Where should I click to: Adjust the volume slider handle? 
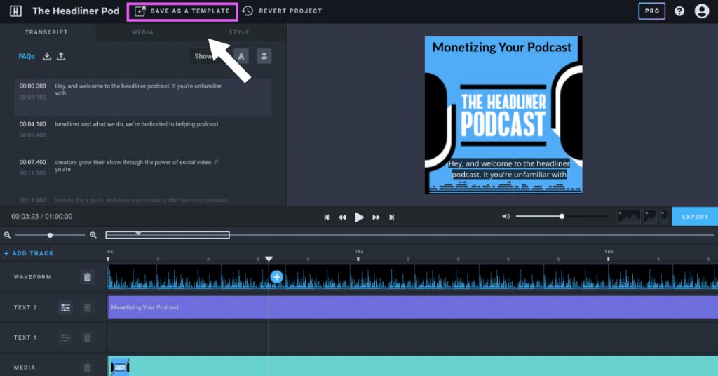(x=562, y=217)
